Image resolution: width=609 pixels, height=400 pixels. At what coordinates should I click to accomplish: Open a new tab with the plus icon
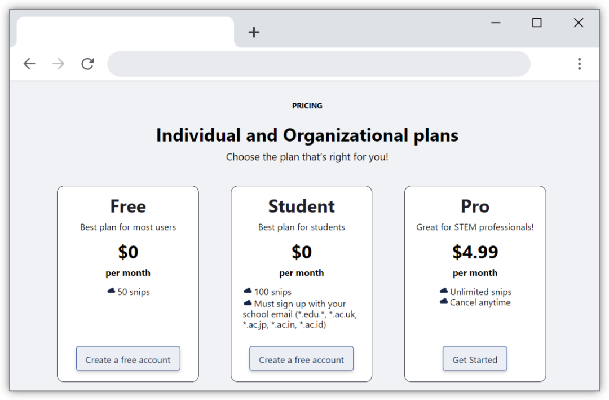point(254,32)
